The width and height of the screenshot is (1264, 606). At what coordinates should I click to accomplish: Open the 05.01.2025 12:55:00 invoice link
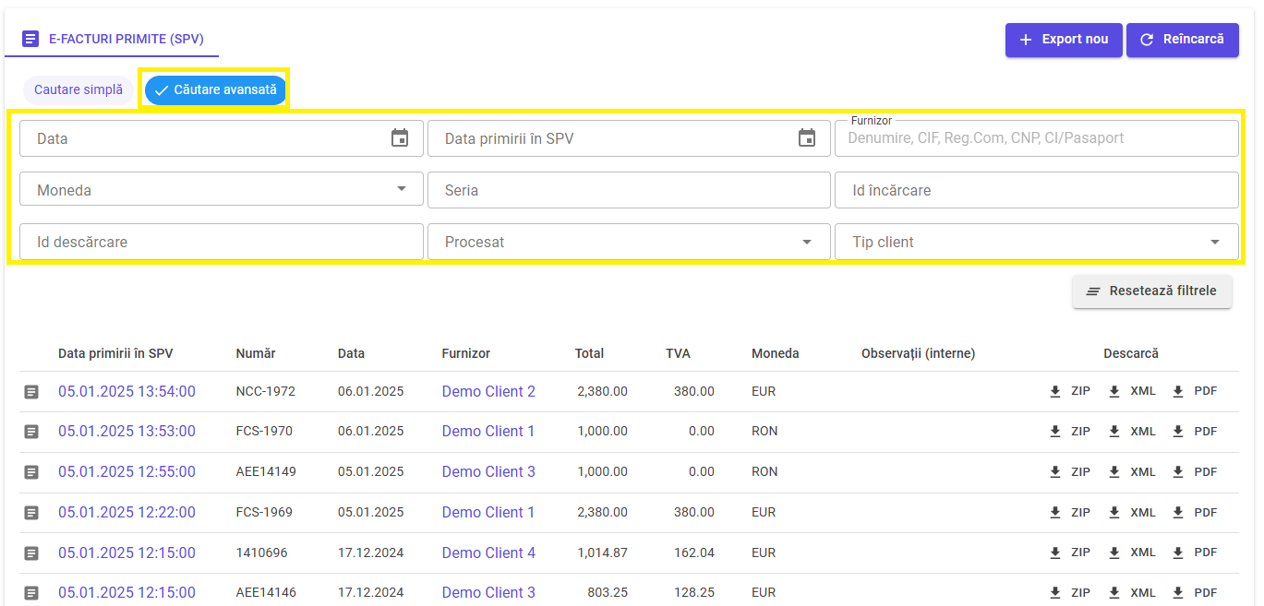(126, 472)
